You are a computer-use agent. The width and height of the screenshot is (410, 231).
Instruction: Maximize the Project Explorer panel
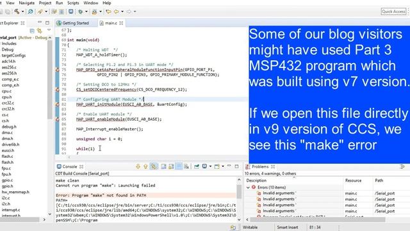pos(47,22)
